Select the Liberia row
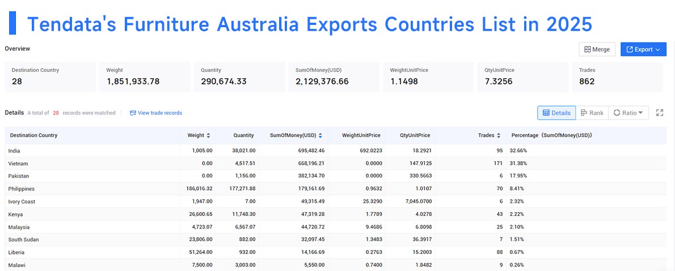Screen dimensions: 675x271 336,252
